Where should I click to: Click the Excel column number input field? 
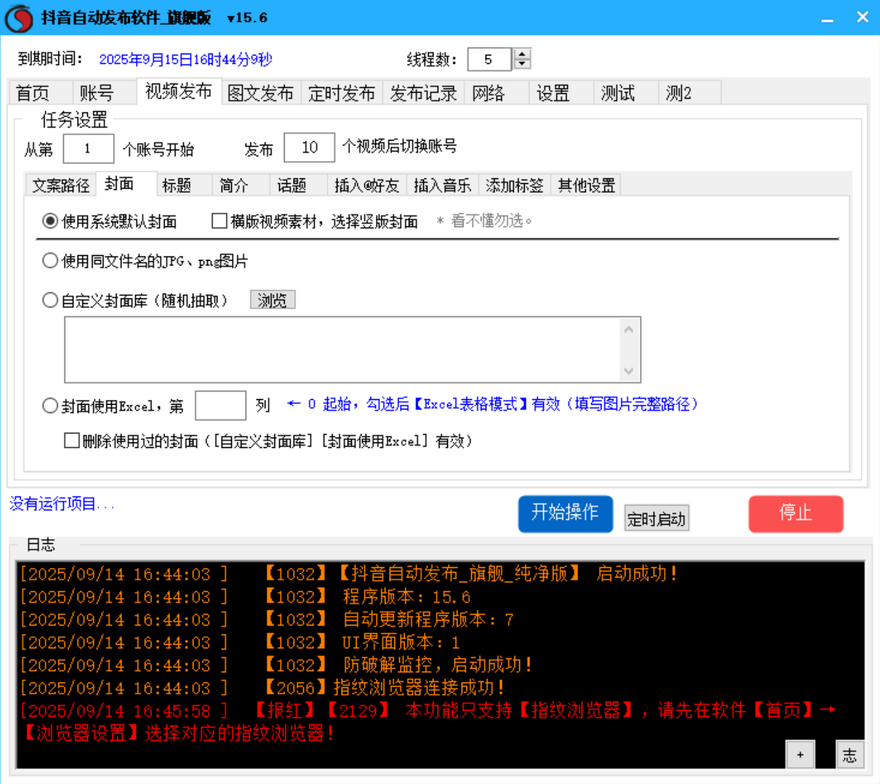click(221, 405)
